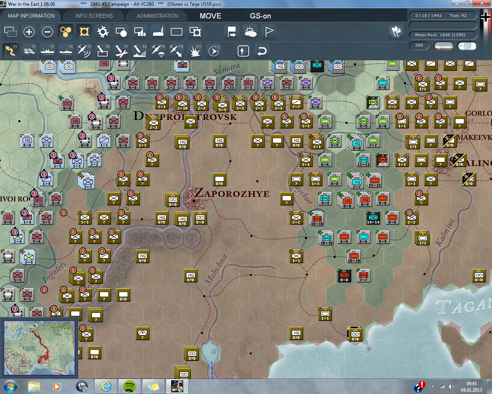Open Internet Explorer from taskbar
Screen dimensions: 492x394
(x=105, y=386)
